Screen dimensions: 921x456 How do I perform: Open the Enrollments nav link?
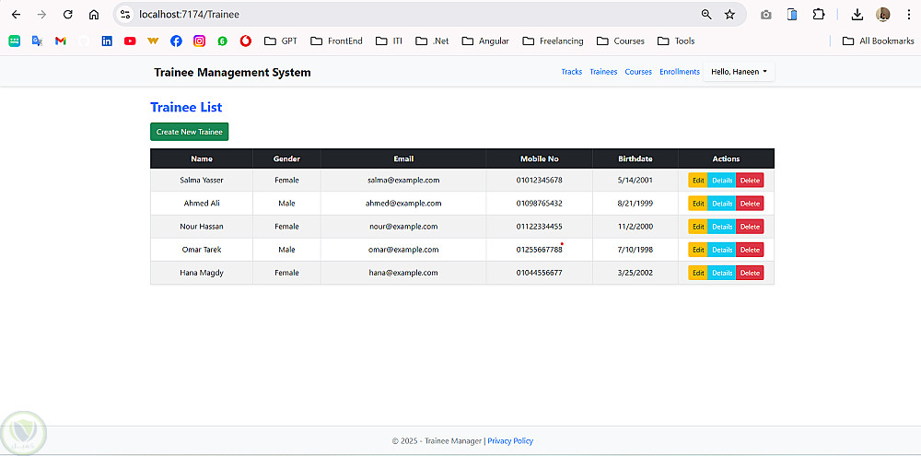pos(680,72)
